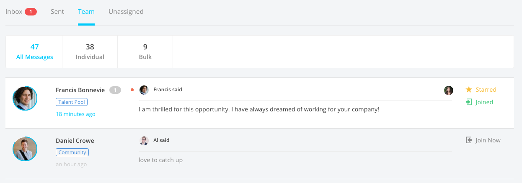Filter by Bulk messages
The height and width of the screenshot is (183, 522).
[145, 52]
